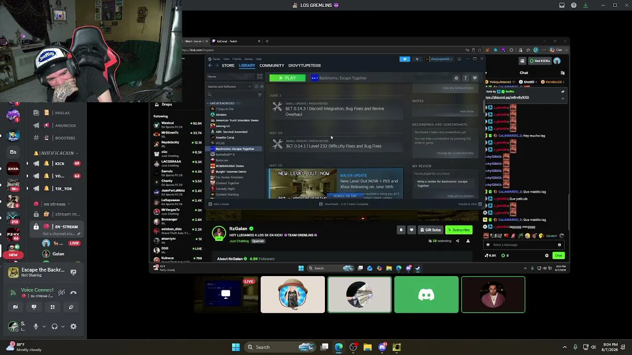The image size is (632, 355).
Task: Open Discord soundboard button
Action: [x=71, y=307]
